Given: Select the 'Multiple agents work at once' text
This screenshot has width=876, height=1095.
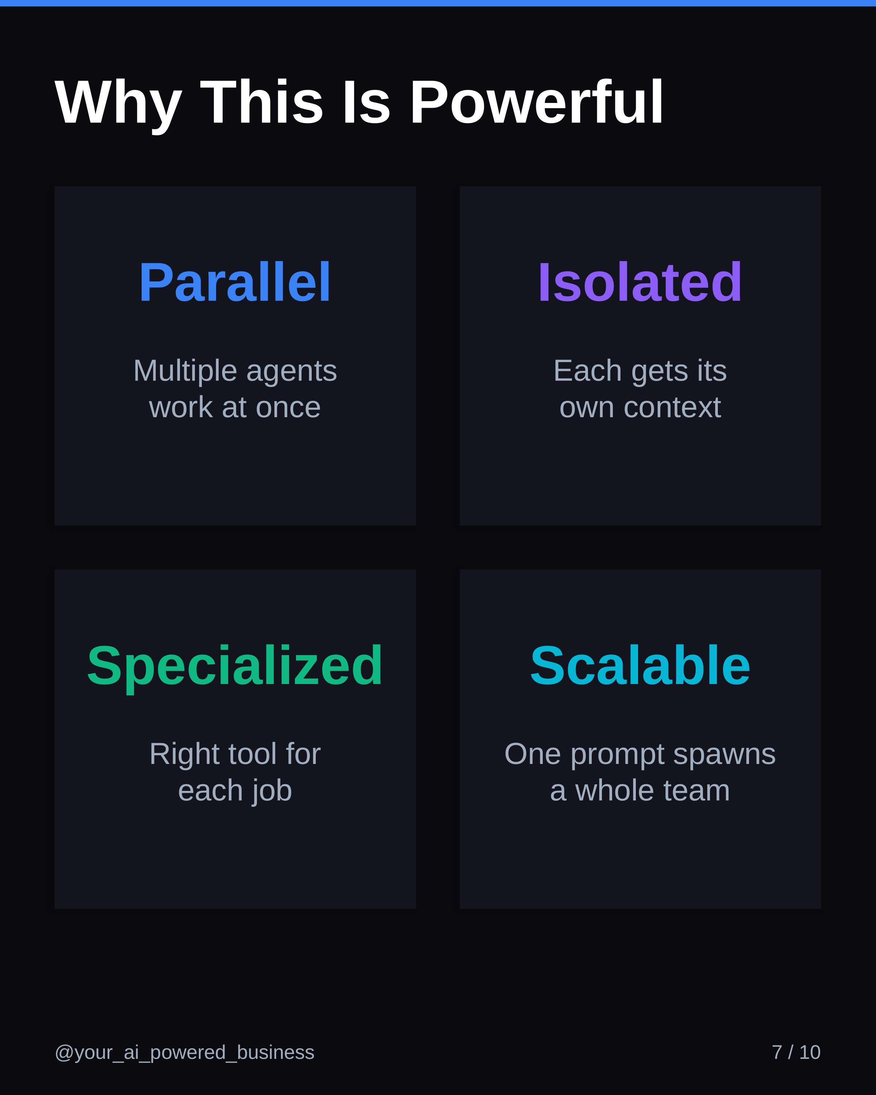Looking at the screenshot, I should pyautogui.click(x=235, y=388).
